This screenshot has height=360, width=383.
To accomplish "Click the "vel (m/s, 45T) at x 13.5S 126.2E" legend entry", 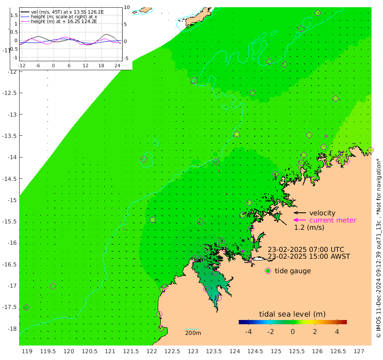I will click(x=67, y=12).
